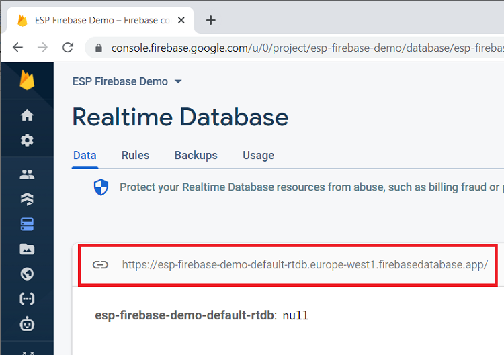Viewport: 504px width, 355px height.
Task: Go forward in browser history
Action: click(42, 48)
